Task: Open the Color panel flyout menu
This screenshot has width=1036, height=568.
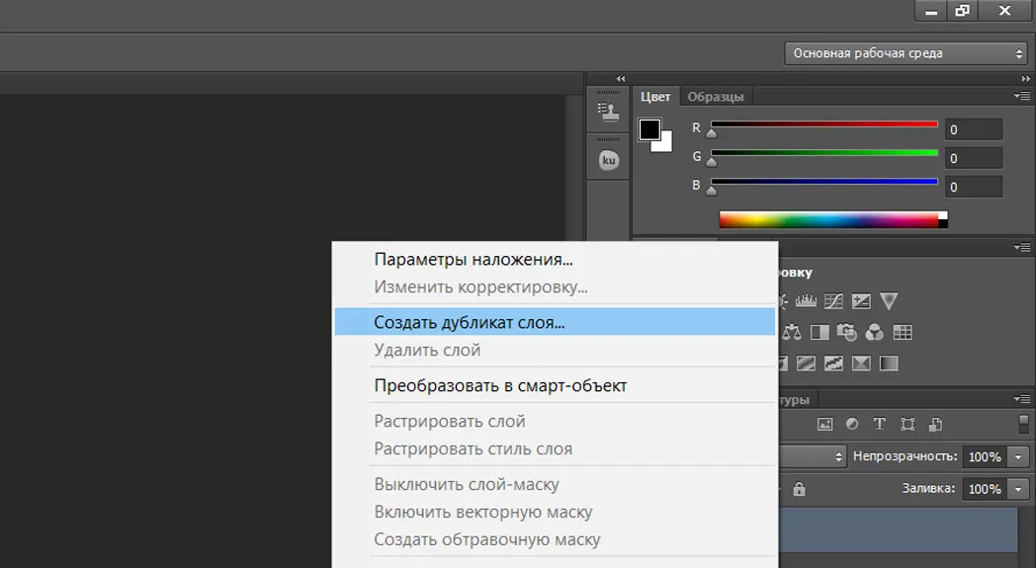Action: pos(1022,97)
